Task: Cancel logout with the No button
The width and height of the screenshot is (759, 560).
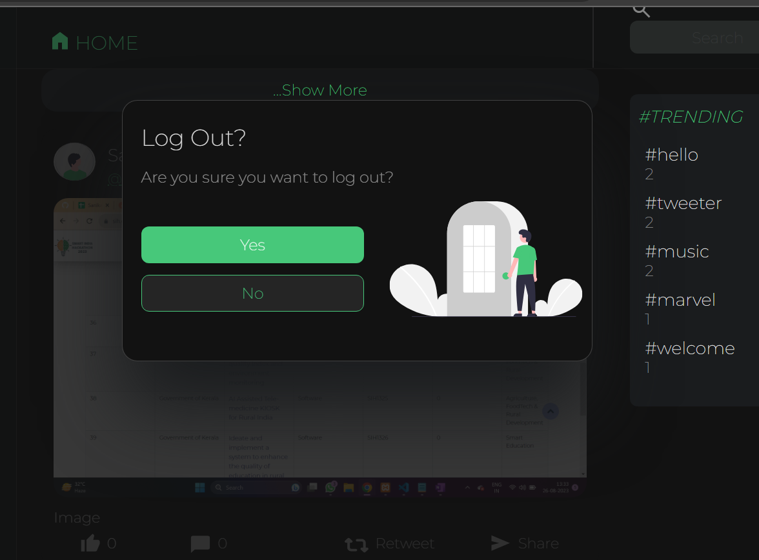Action: 252,293
